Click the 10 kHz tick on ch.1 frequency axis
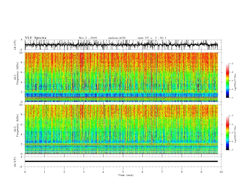 21,53
